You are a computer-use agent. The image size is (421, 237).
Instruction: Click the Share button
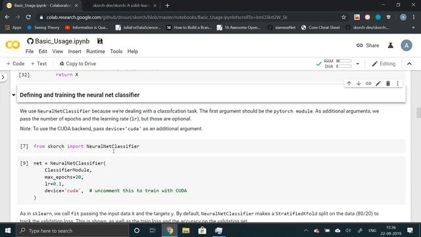[x=368, y=45]
